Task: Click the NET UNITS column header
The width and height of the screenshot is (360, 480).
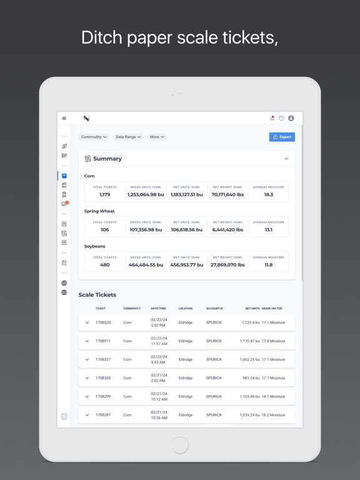Action: 252,309
